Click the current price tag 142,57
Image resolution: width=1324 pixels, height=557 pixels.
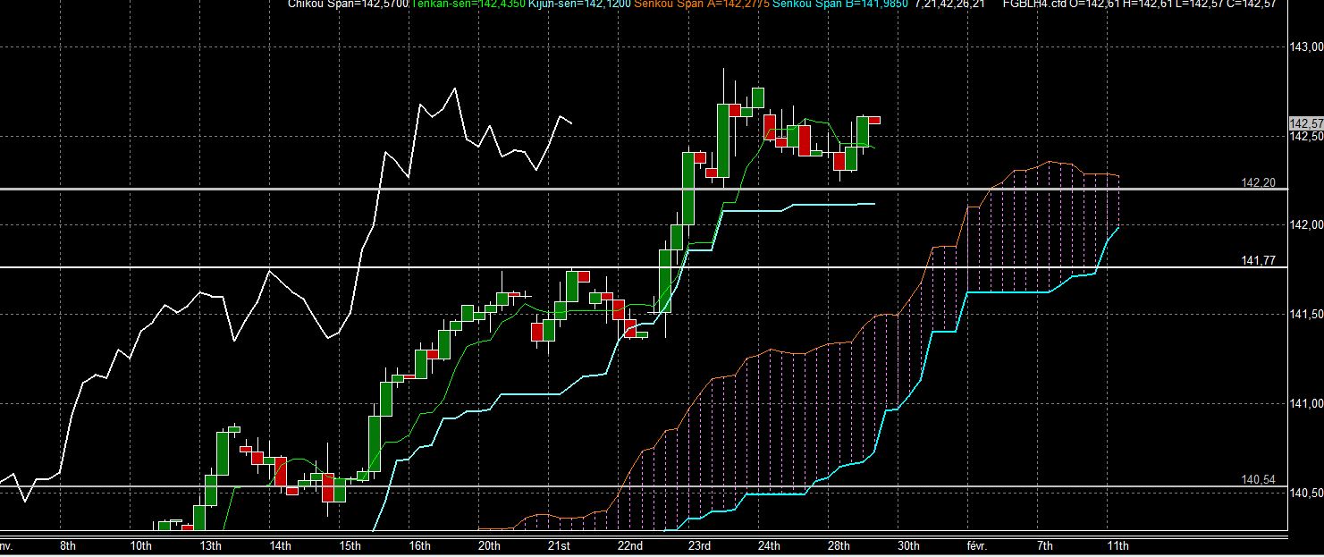click(x=1306, y=122)
